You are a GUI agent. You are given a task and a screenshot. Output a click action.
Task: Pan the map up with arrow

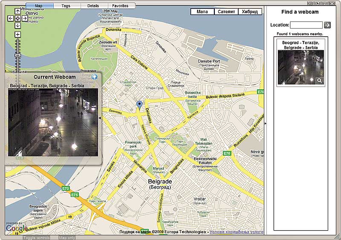[x=17, y=11]
